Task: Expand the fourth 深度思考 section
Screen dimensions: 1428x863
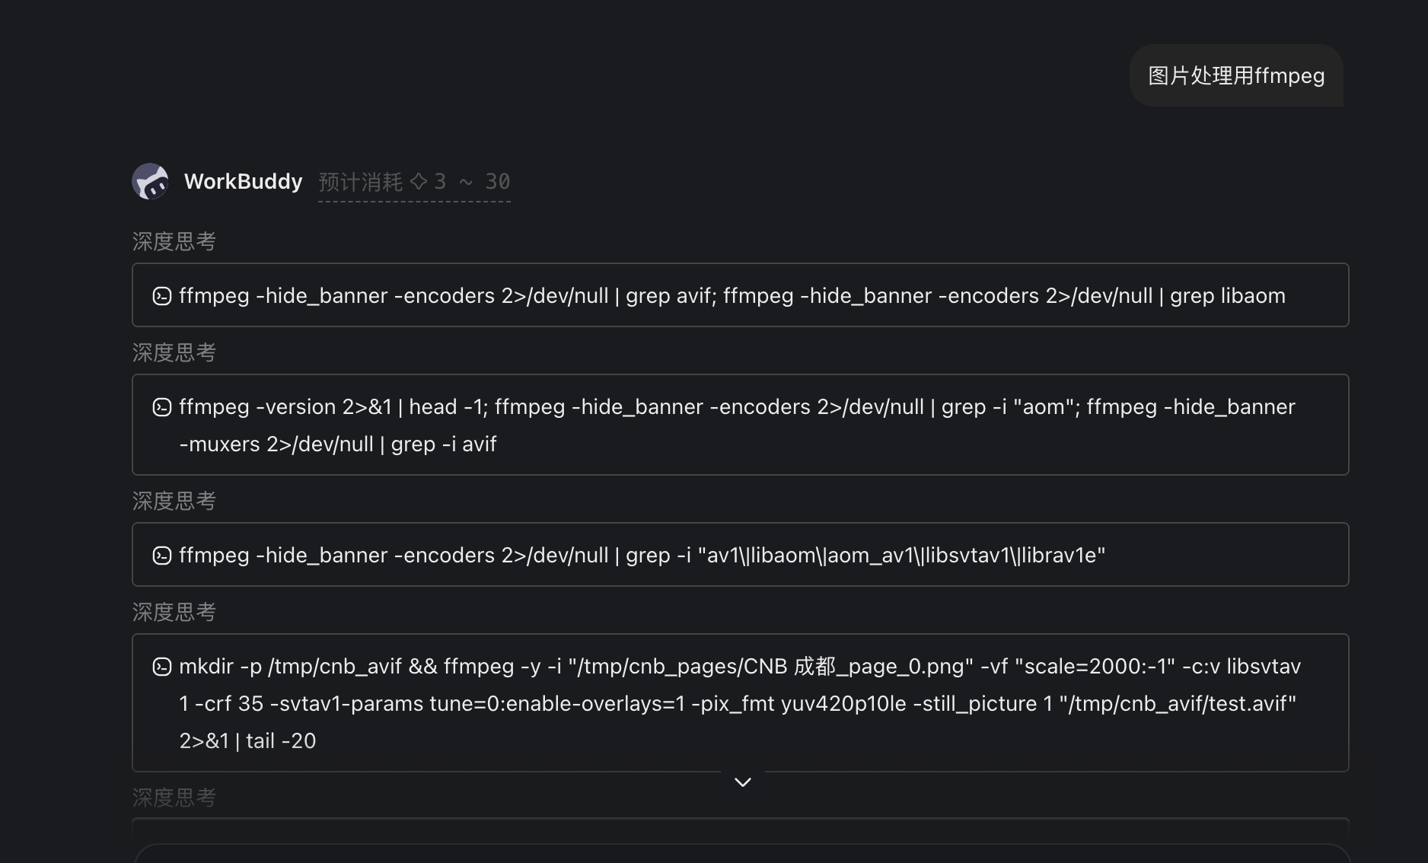Action: click(x=174, y=612)
